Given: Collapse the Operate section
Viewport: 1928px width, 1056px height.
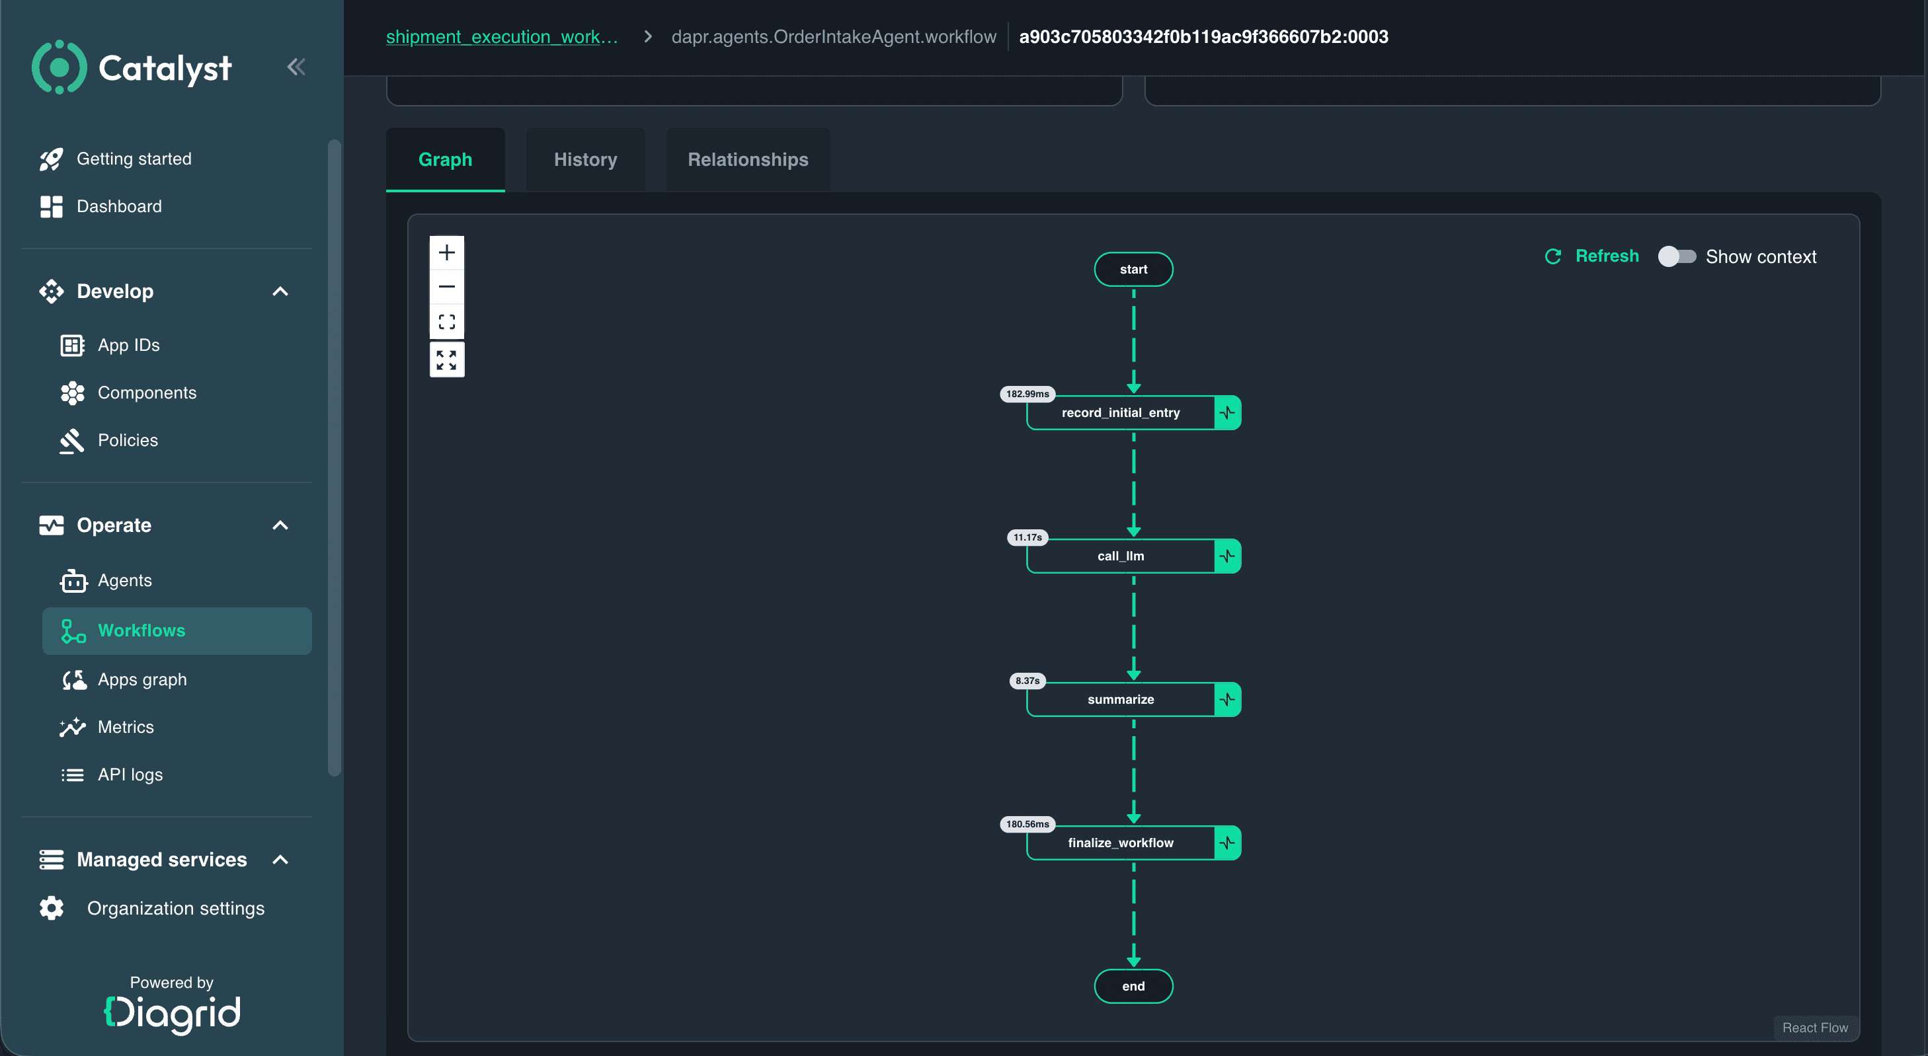Looking at the screenshot, I should pos(280,525).
